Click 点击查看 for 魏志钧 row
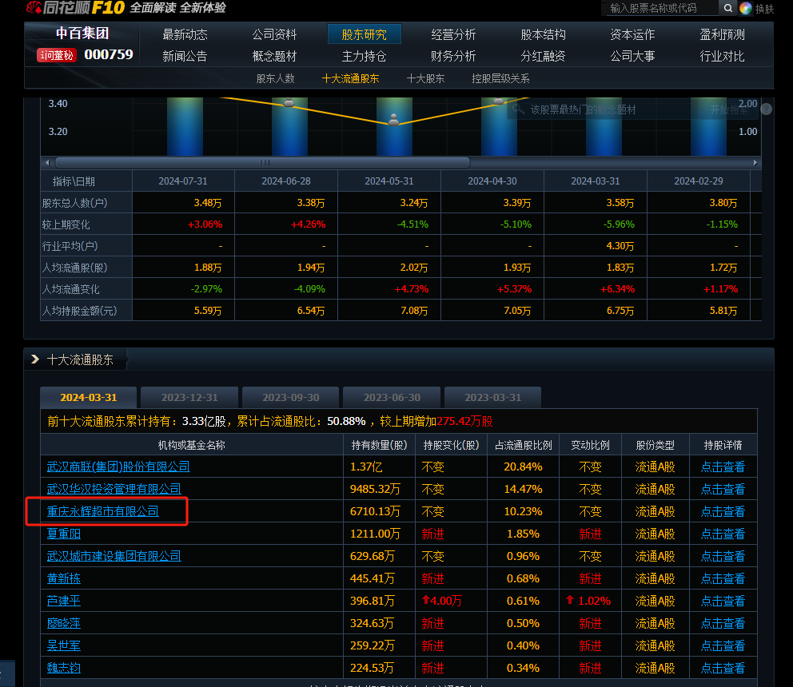793x687 pixels. [x=723, y=668]
